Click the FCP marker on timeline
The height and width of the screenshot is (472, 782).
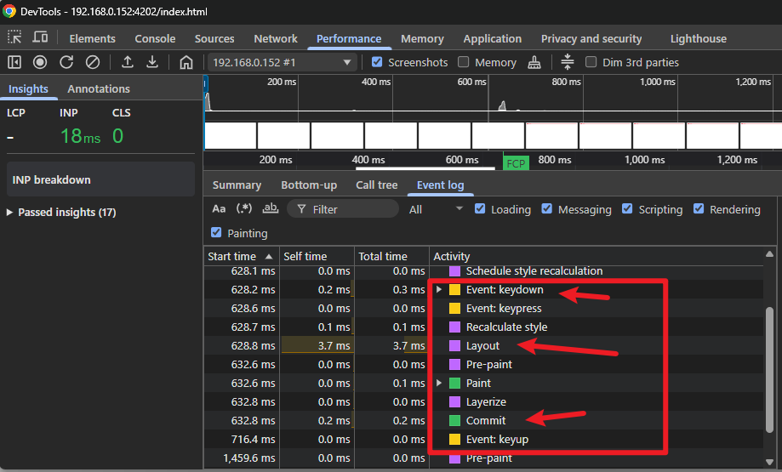pos(516,163)
